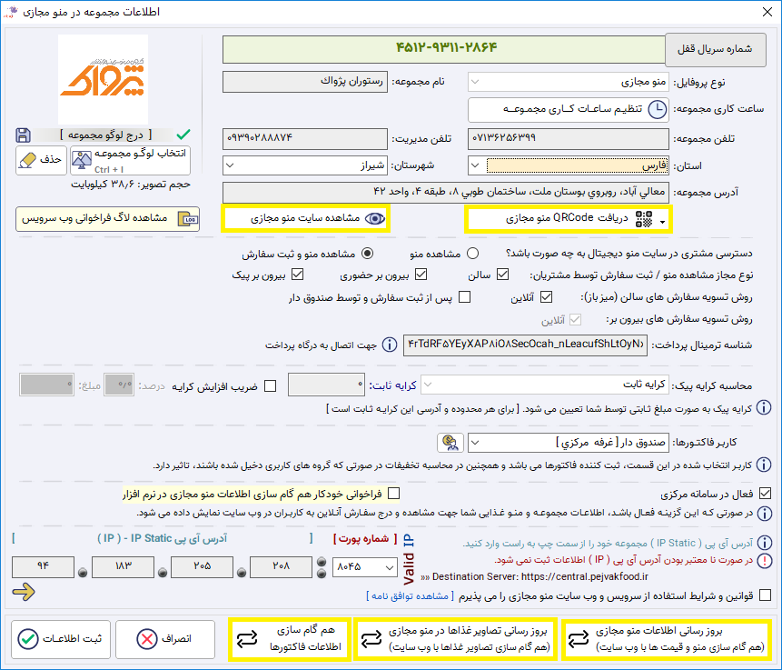Toggle the بیرون بر پیک checkbox
Screen dimensions: 782x670
[x=297, y=275]
